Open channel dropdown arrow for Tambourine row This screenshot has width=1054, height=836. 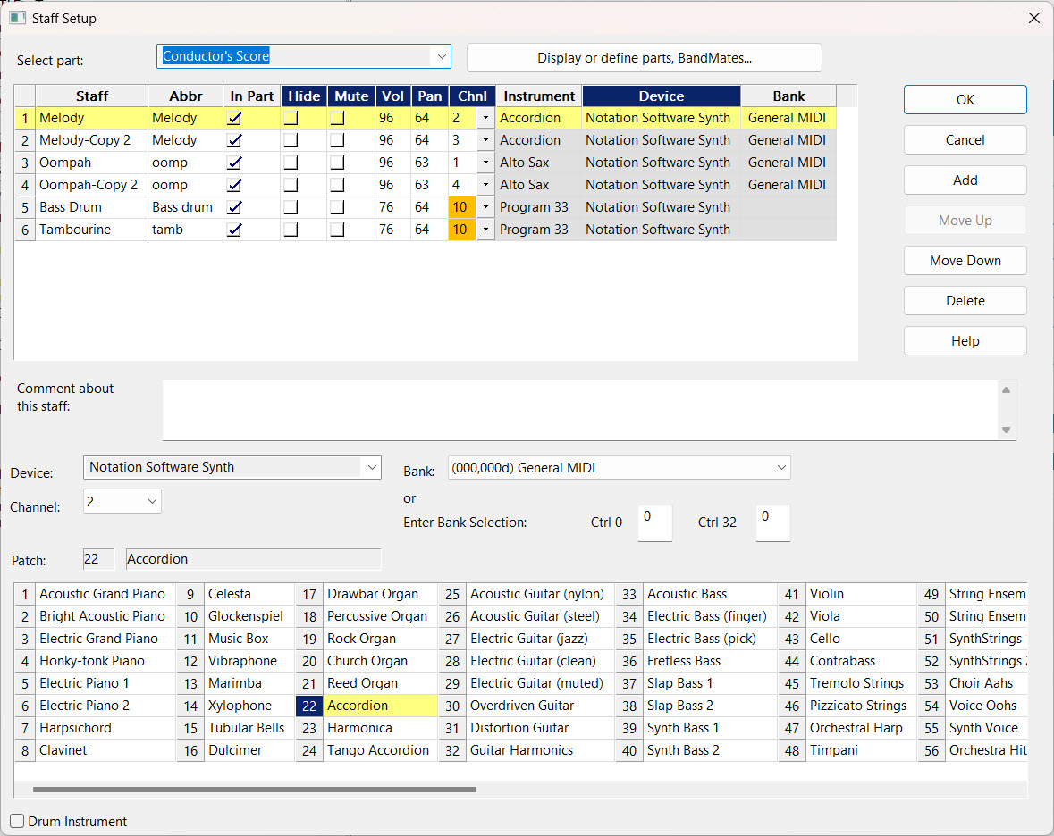tap(485, 230)
